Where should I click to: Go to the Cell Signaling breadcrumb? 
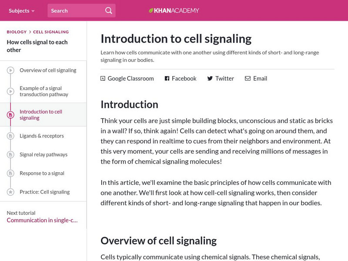[51, 32]
